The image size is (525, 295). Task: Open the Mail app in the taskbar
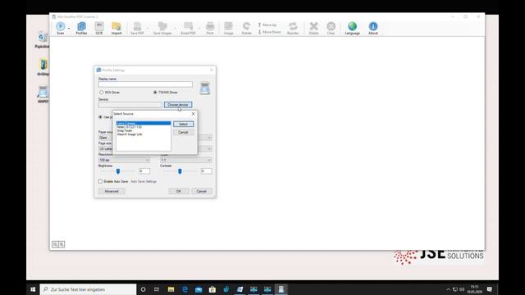click(199, 289)
